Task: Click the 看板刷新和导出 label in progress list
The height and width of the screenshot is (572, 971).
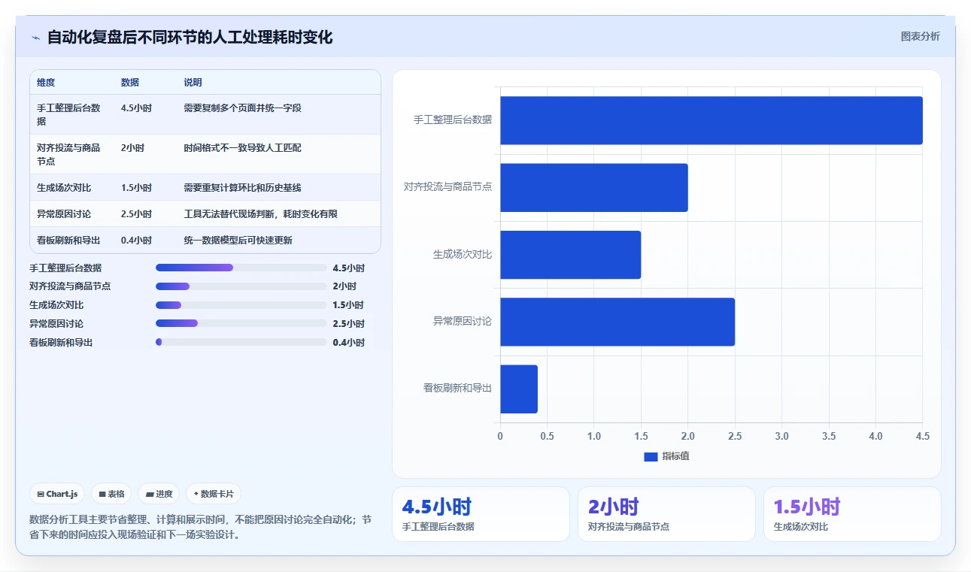Action: (61, 342)
